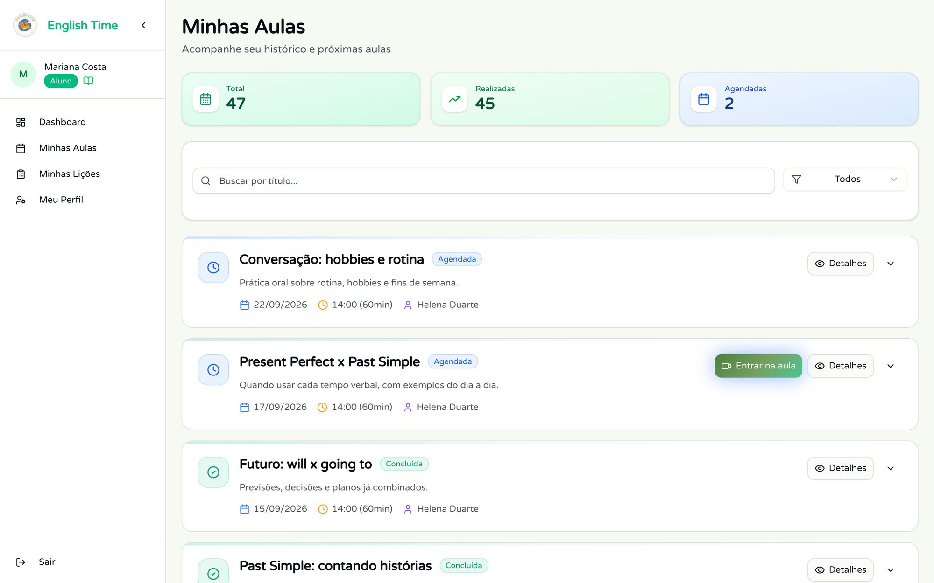934x583 pixels.
Task: Expand the Futuro: will x going to card
Action: 891,468
